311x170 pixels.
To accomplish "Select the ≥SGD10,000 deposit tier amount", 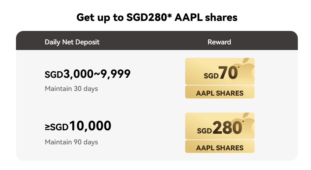I will tap(78, 126).
